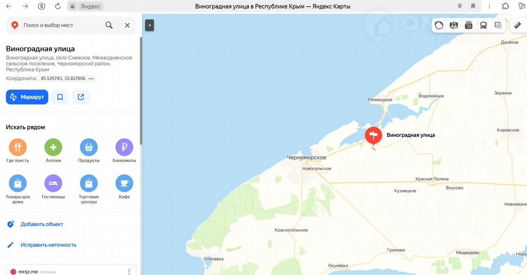This screenshot has width=527, height=275.
Task: Click the Маршрут route button
Action: pyautogui.click(x=27, y=97)
